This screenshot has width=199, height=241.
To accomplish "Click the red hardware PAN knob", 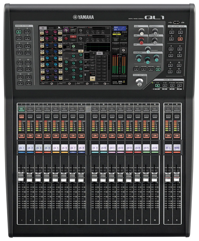I will point(141,41).
